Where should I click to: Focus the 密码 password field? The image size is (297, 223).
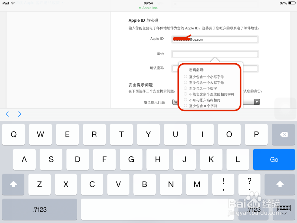pyautogui.click(x=215, y=54)
